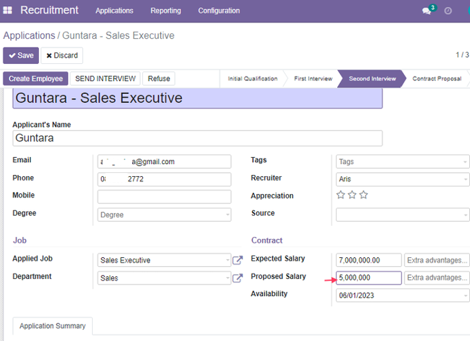This screenshot has width=470, height=341.
Task: Set appreciation to two stars
Action: click(x=352, y=195)
